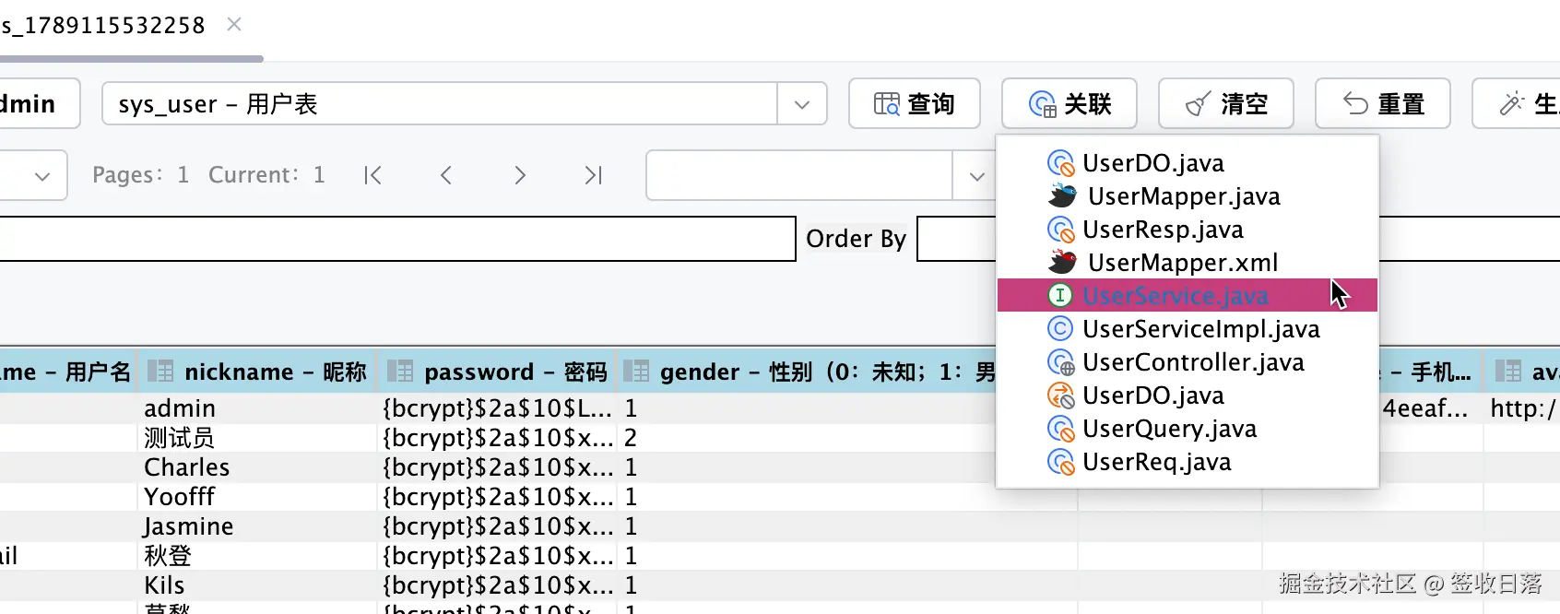Go to the first page
Viewport: 1560px width, 614px height.
[x=372, y=175]
